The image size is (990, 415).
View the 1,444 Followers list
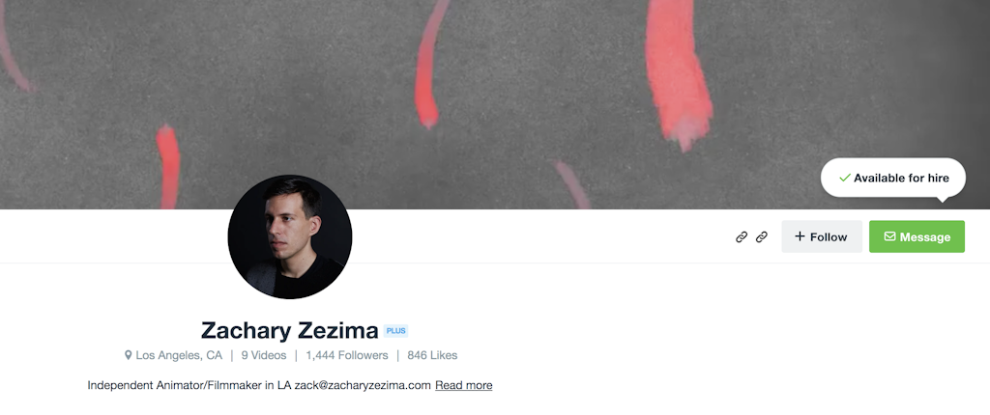pos(345,355)
